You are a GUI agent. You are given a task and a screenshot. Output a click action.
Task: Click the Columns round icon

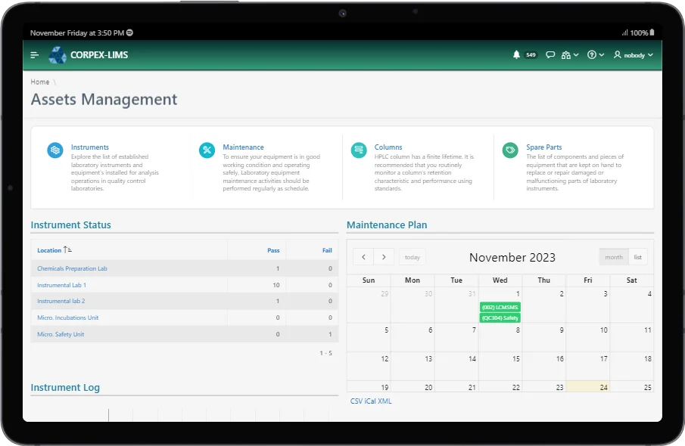pos(359,150)
